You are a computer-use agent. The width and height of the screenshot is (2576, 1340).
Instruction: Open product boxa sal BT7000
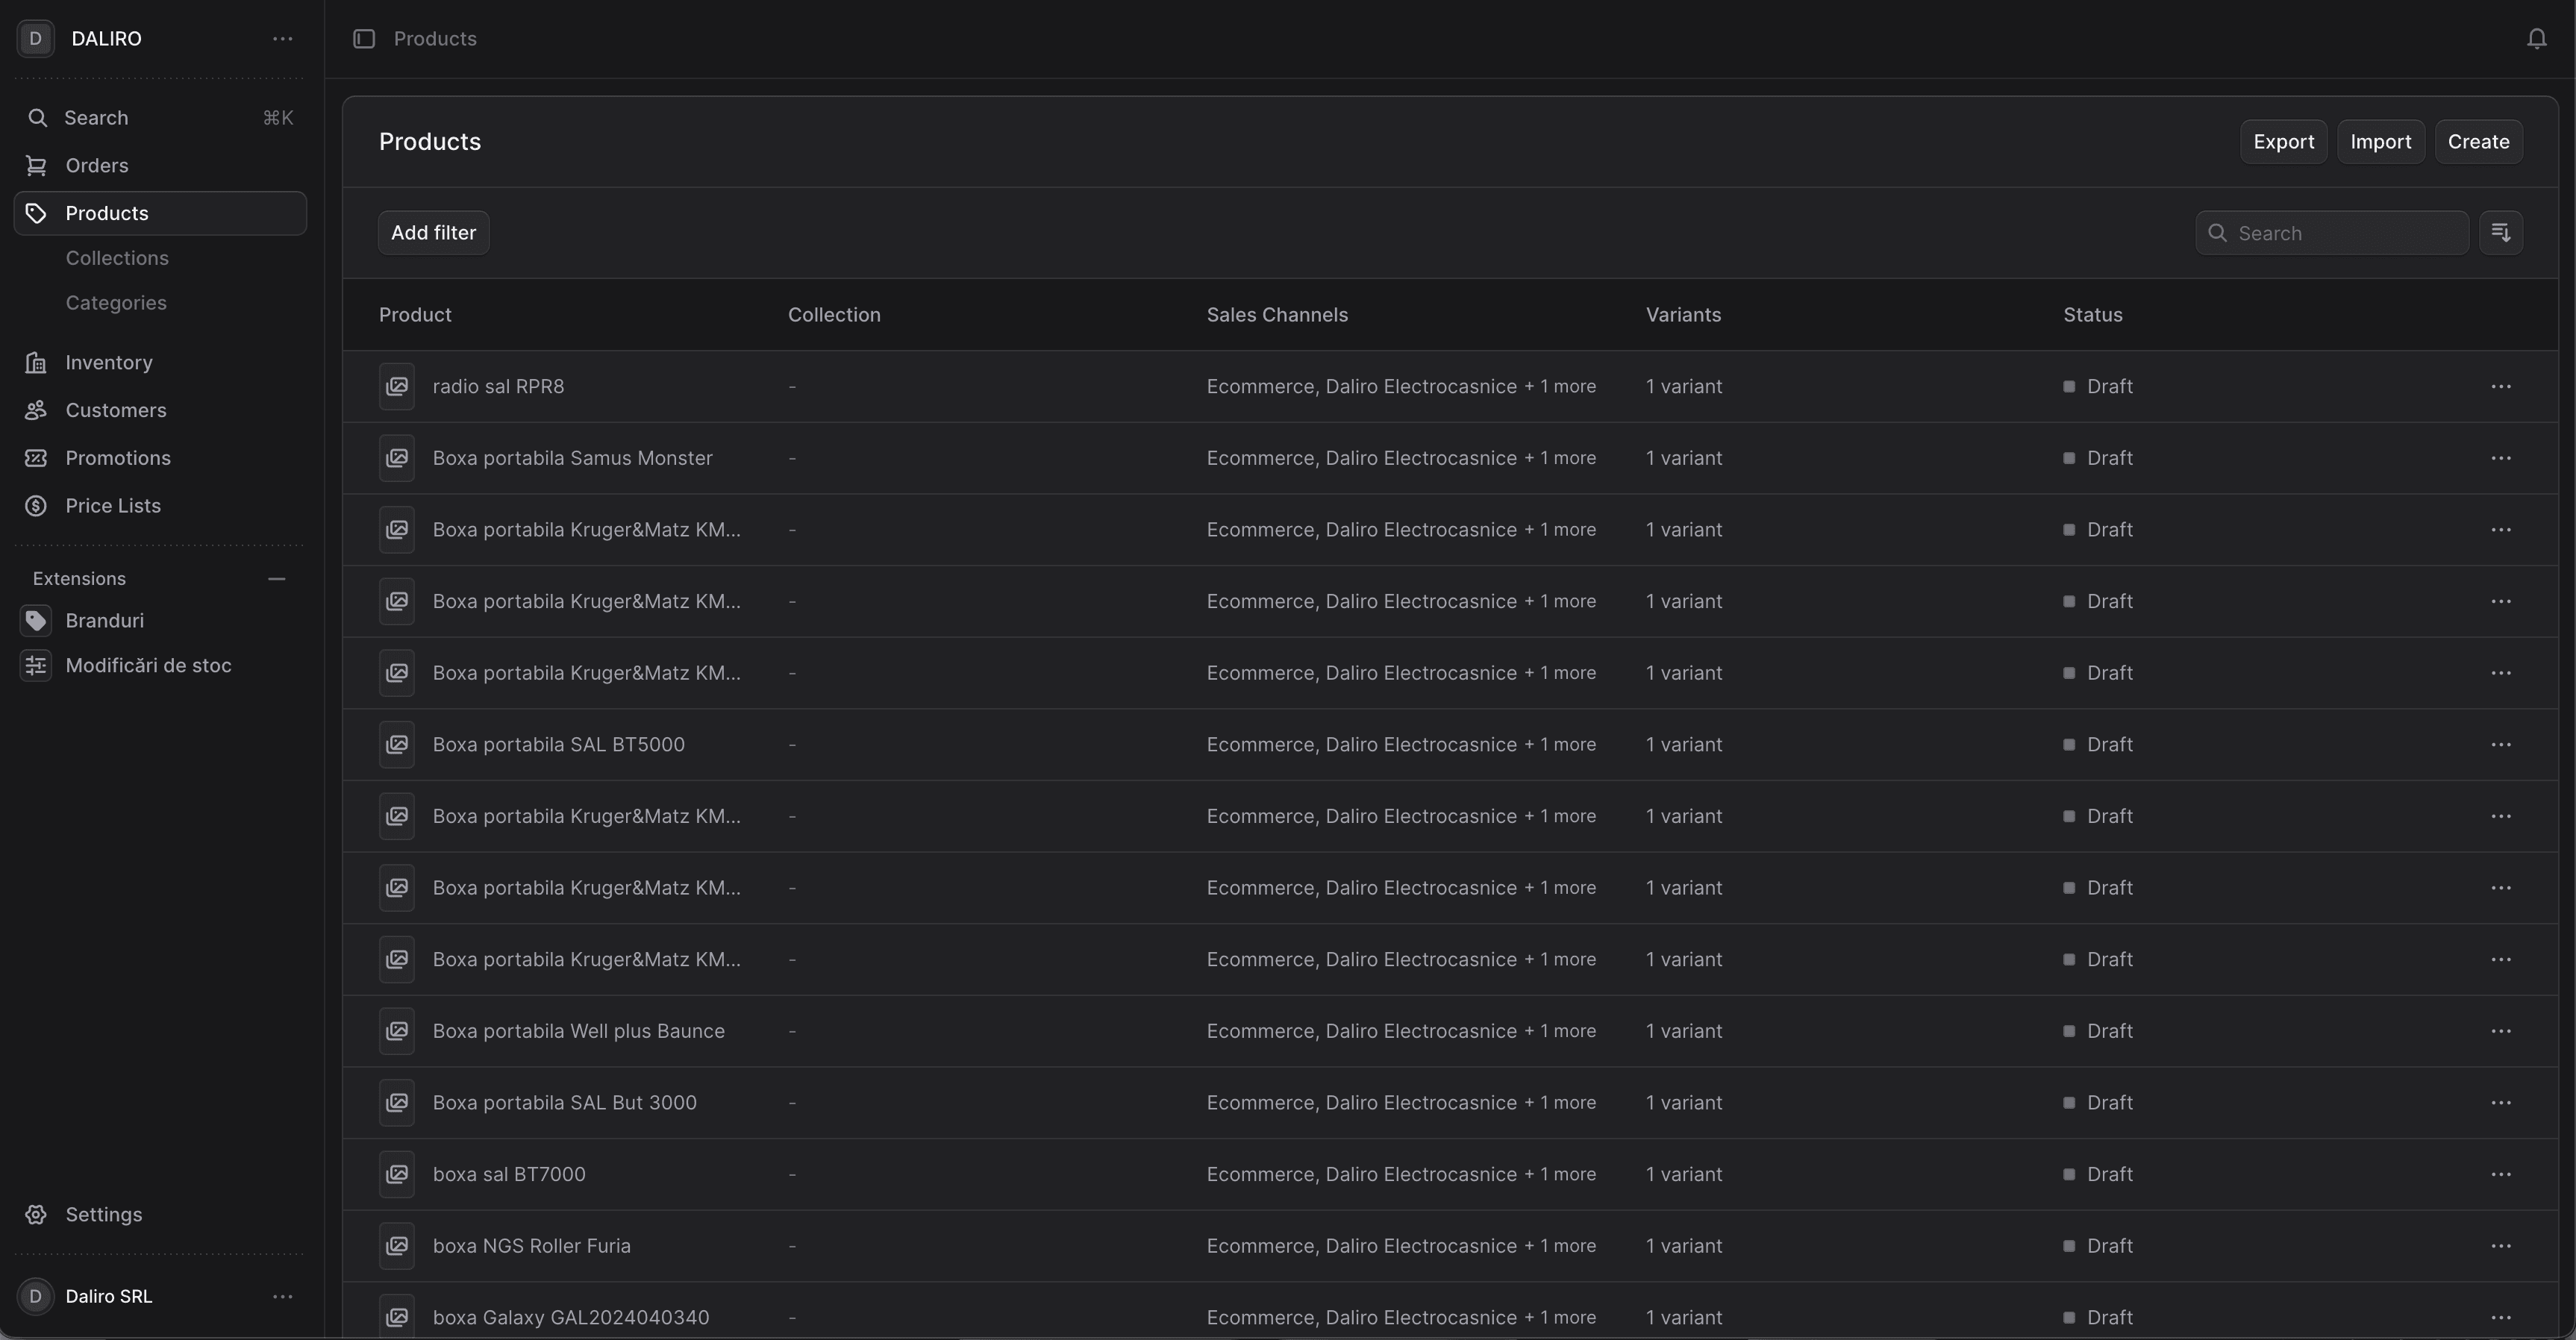509,1175
